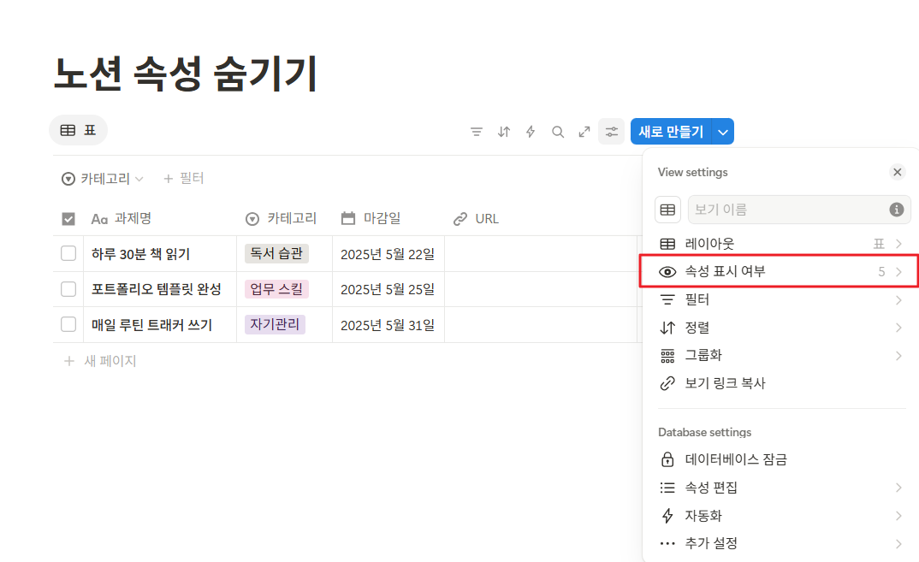Click the sort arrows icon above the table

click(x=504, y=132)
